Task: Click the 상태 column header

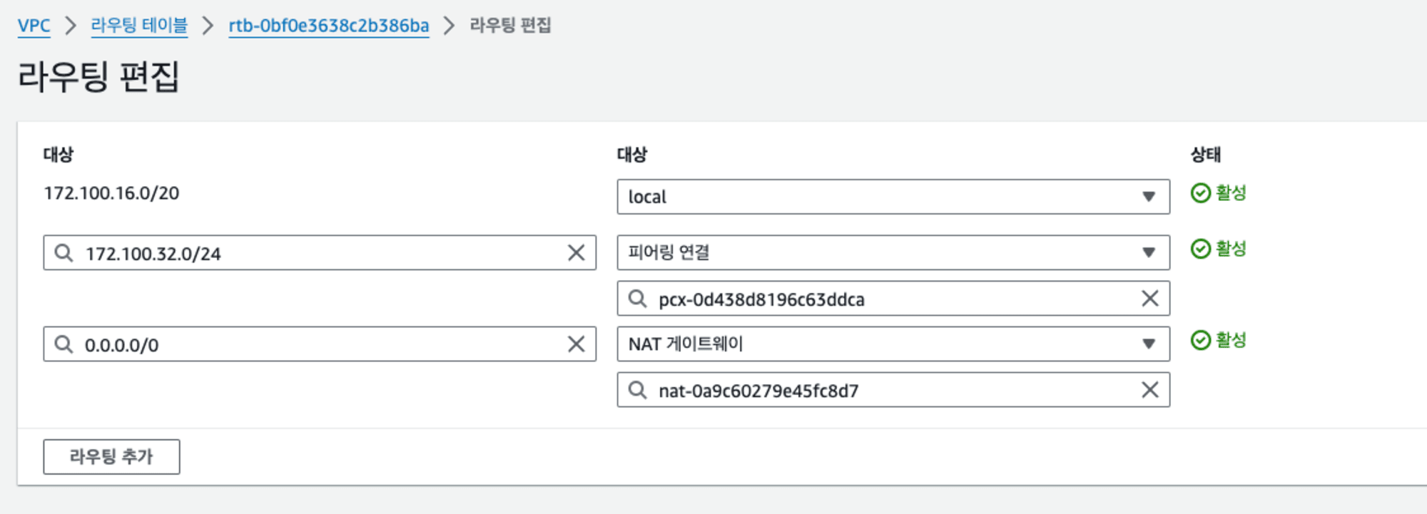Action: tap(1205, 155)
